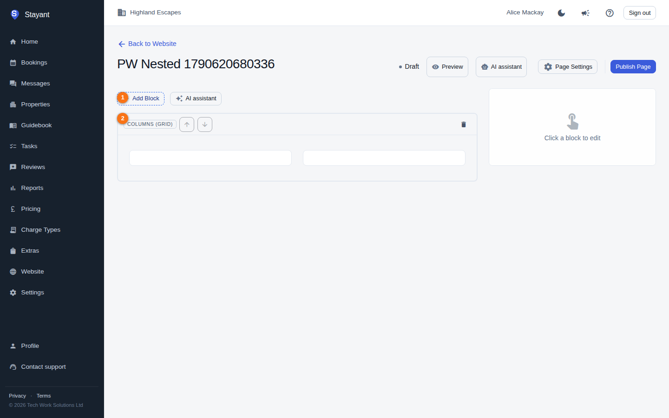
Task: Select the right empty column
Action: [x=384, y=158]
